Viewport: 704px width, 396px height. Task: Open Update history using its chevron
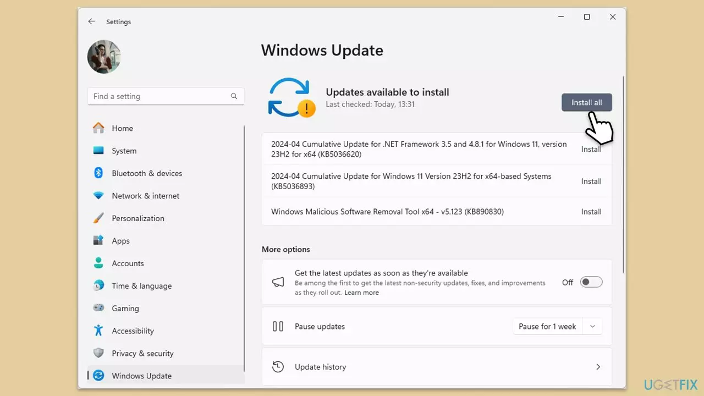point(598,366)
